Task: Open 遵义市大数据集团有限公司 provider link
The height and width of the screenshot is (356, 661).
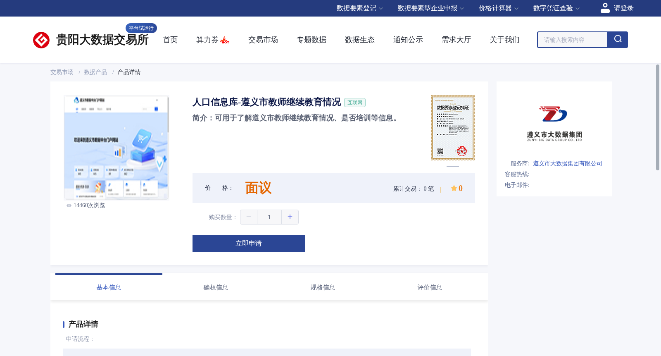Action: coord(568,164)
